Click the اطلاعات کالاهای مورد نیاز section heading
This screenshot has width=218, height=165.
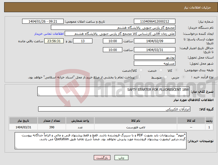(x=193, y=100)
